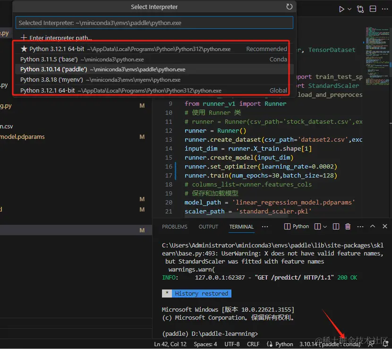The width and height of the screenshot is (392, 349).
Task: Expand the launch profile dropdown chevron
Action: point(325,227)
